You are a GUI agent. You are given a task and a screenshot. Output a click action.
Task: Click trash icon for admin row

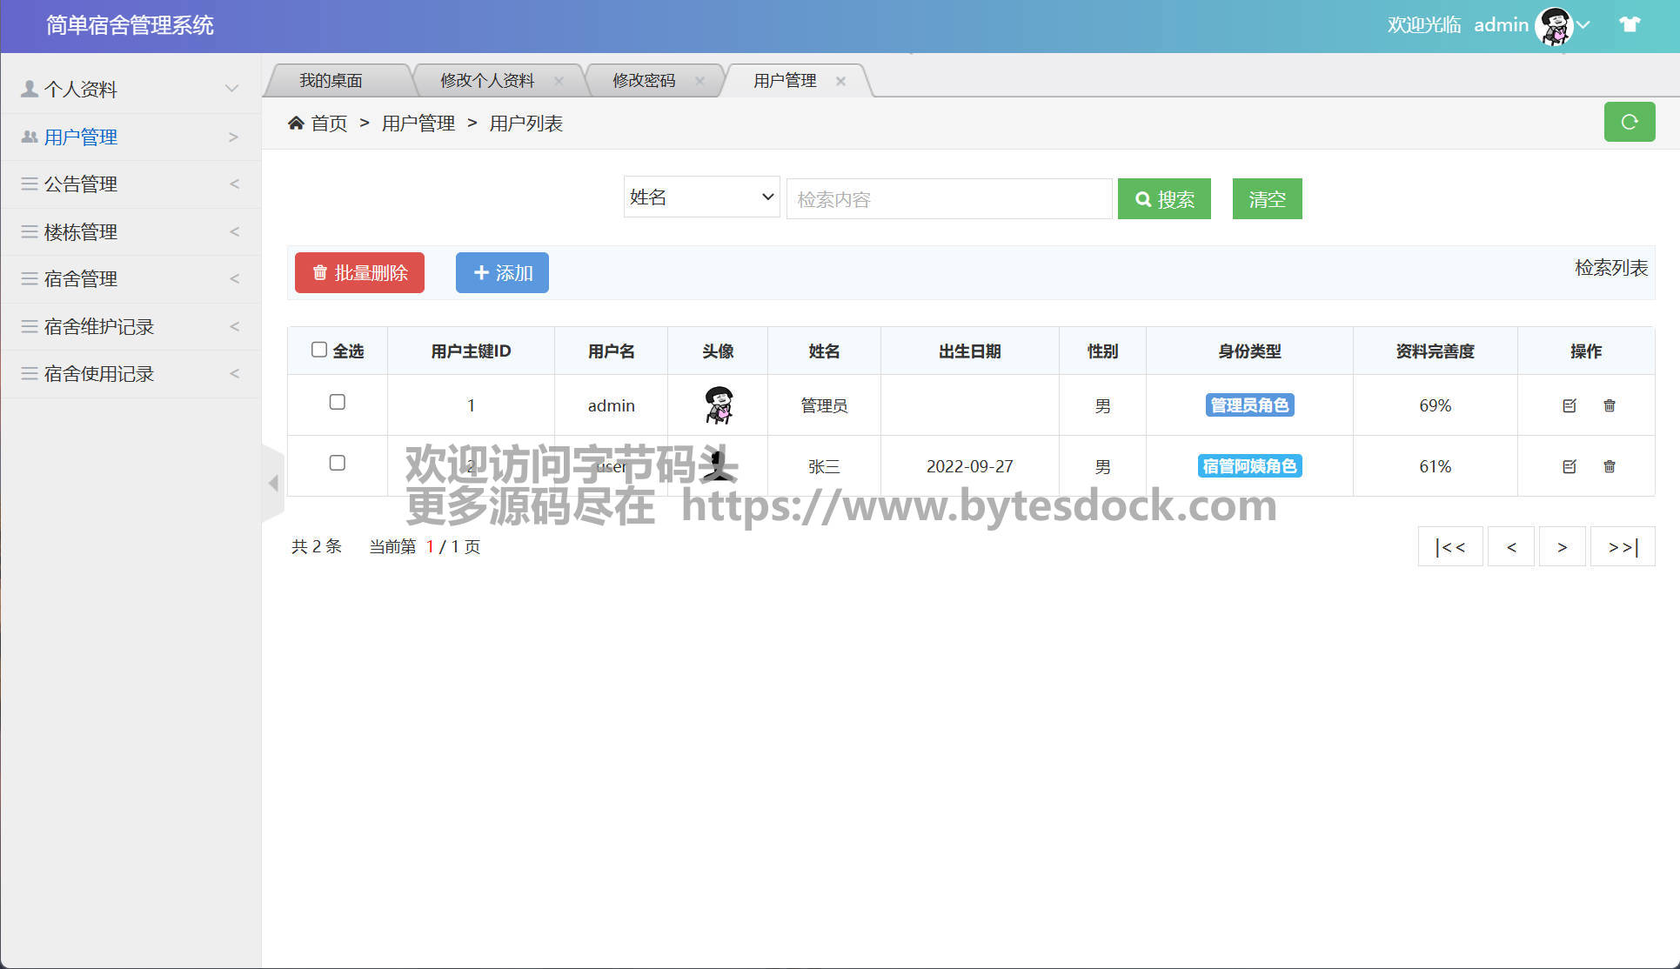(1609, 405)
